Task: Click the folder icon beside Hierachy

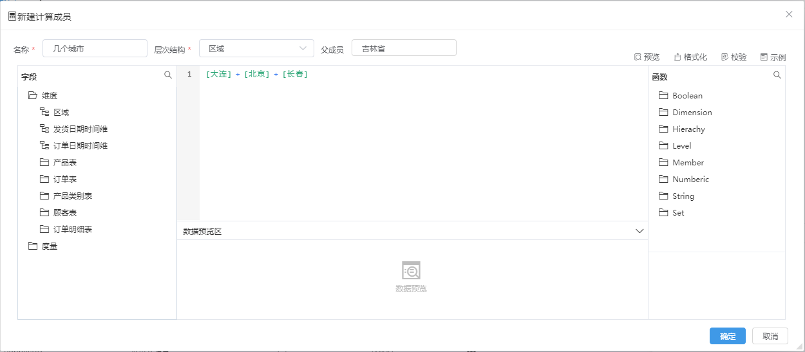Action: (663, 129)
